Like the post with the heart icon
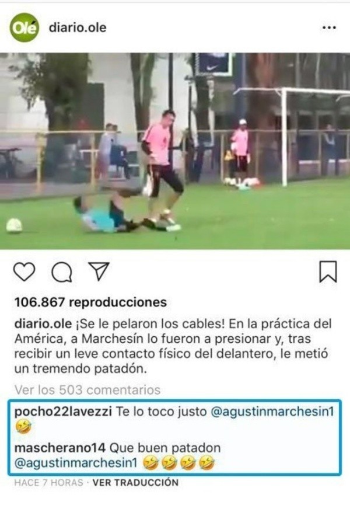This screenshot has width=350, height=505. [x=24, y=272]
